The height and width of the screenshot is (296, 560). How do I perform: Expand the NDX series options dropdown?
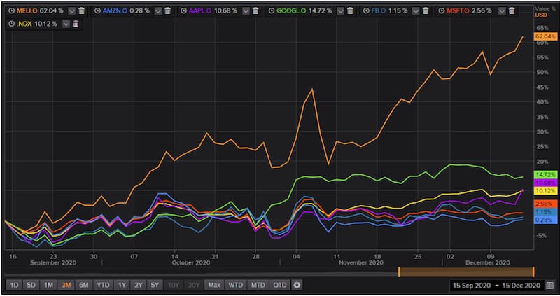(66, 24)
